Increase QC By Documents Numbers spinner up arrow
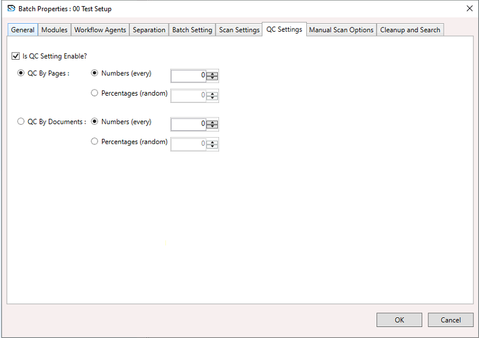This screenshot has width=479, height=338. [x=212, y=122]
